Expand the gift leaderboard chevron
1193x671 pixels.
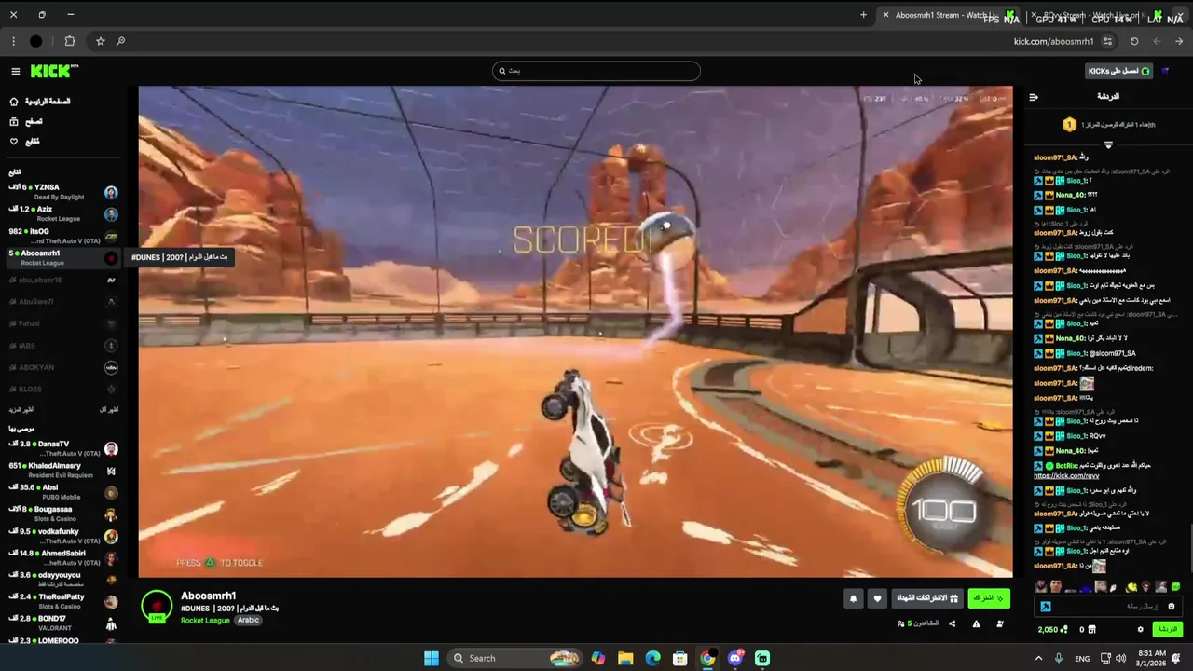[1108, 144]
